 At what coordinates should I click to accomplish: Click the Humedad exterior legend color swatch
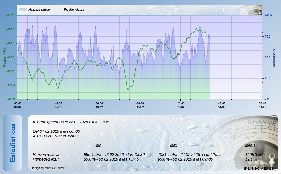(23, 10)
